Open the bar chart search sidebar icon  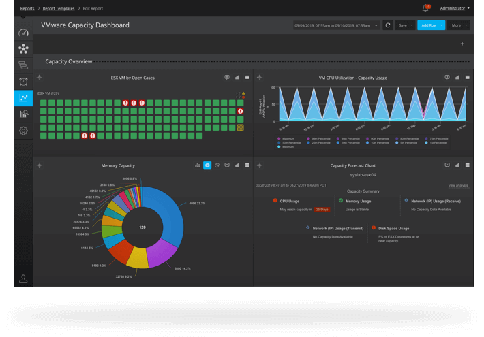pyautogui.click(x=23, y=114)
